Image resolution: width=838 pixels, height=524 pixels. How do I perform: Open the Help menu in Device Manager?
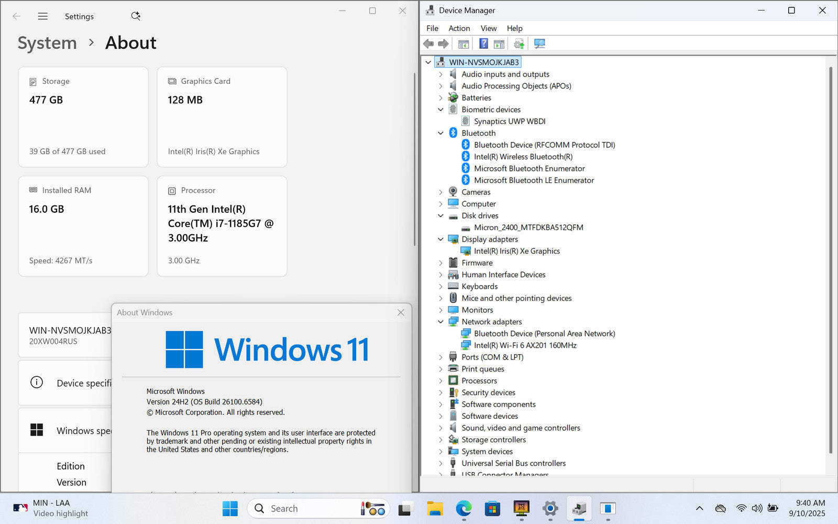click(514, 28)
